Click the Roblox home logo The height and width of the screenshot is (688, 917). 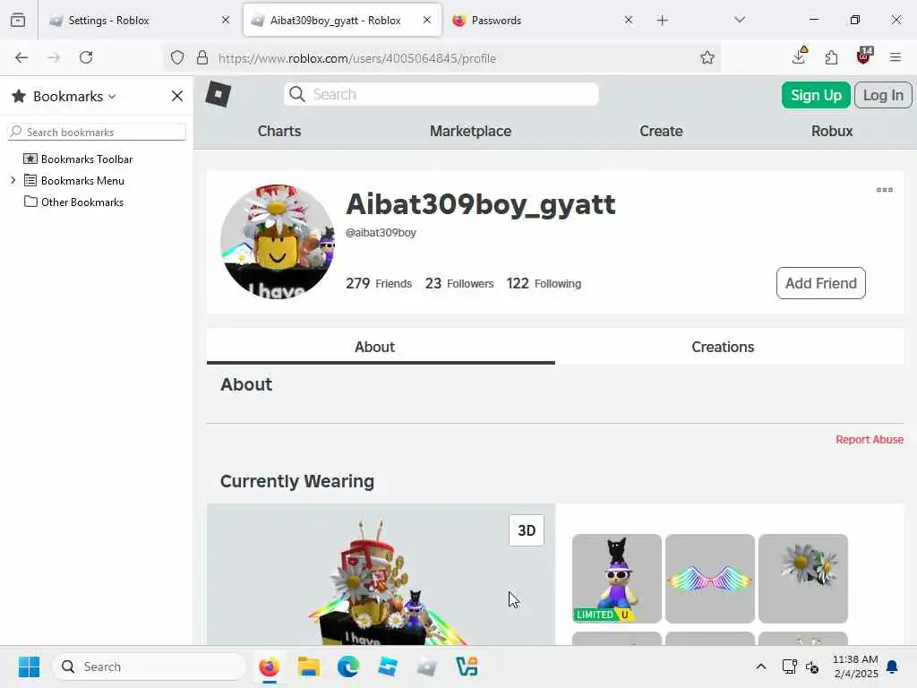[219, 93]
